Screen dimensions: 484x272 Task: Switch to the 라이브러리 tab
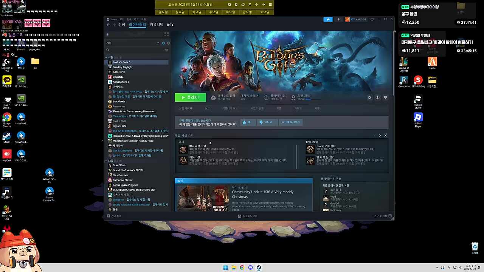point(137,25)
